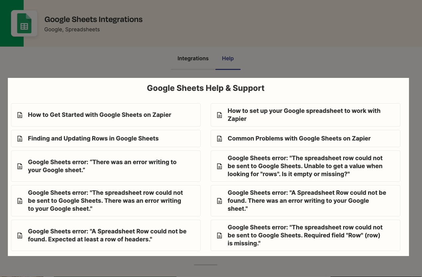Open the Integrations tab
Screen dimensions: 422x277
coord(193,58)
